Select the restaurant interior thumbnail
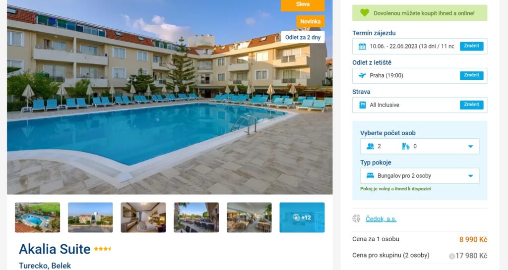Image resolution: width=508 pixels, height=270 pixels. click(x=249, y=217)
